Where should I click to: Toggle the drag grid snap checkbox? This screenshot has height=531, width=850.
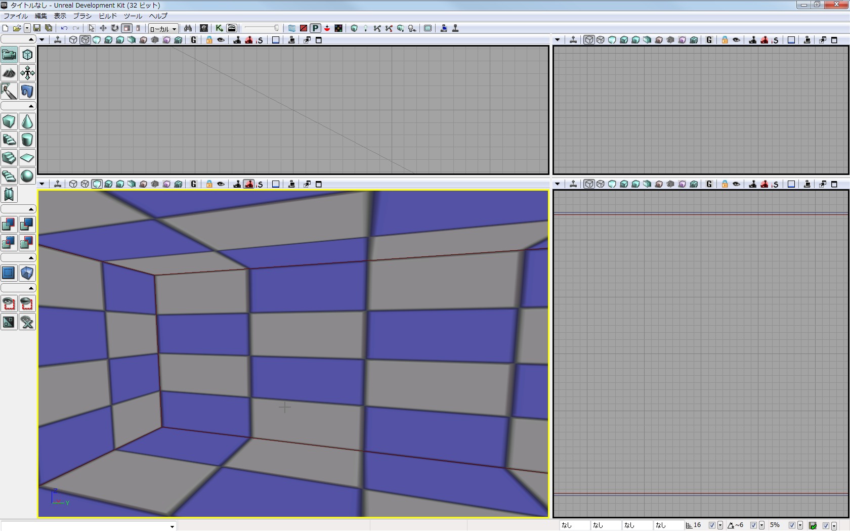click(x=712, y=525)
